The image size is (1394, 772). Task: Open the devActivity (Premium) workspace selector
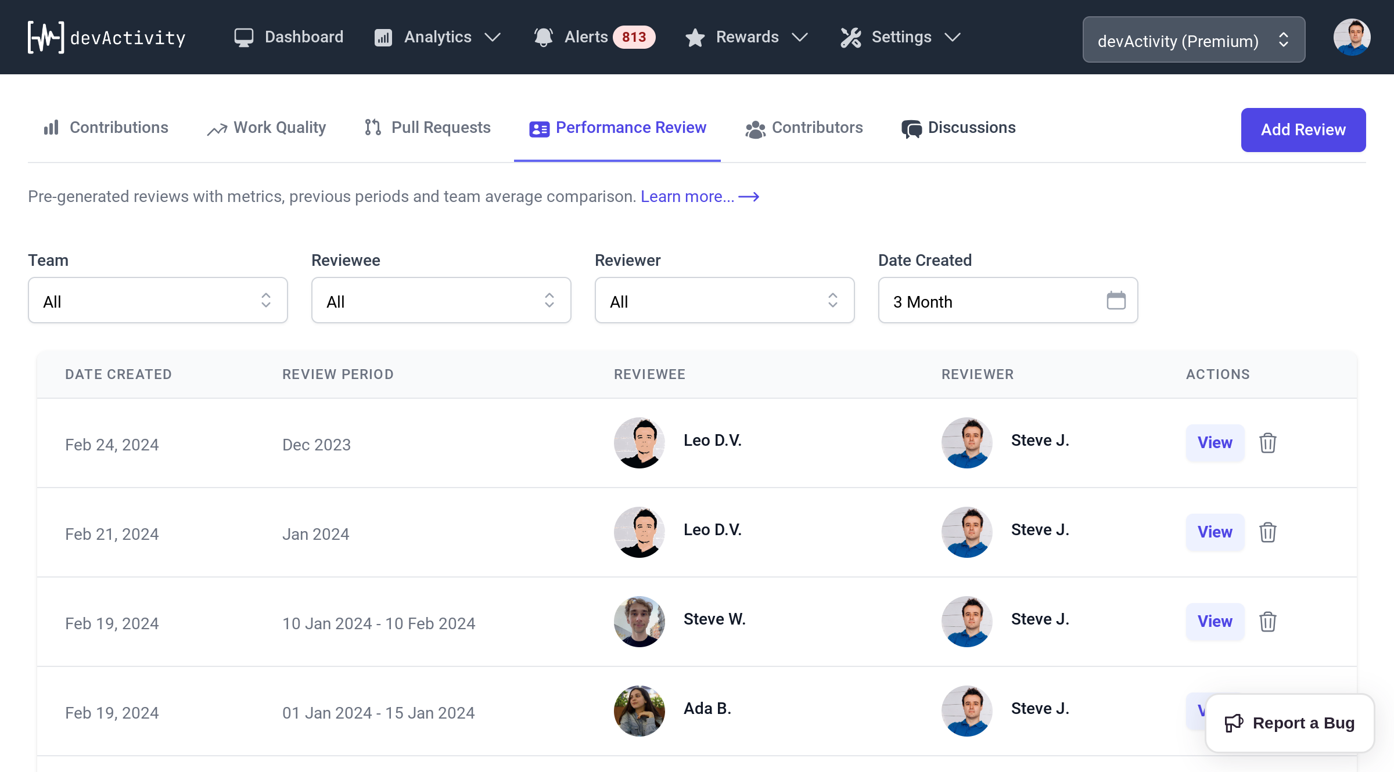click(x=1194, y=39)
